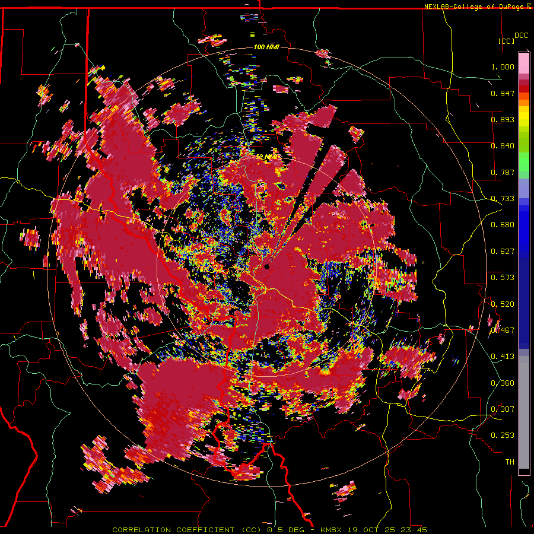Click the gray lower section of color bar

(524, 412)
